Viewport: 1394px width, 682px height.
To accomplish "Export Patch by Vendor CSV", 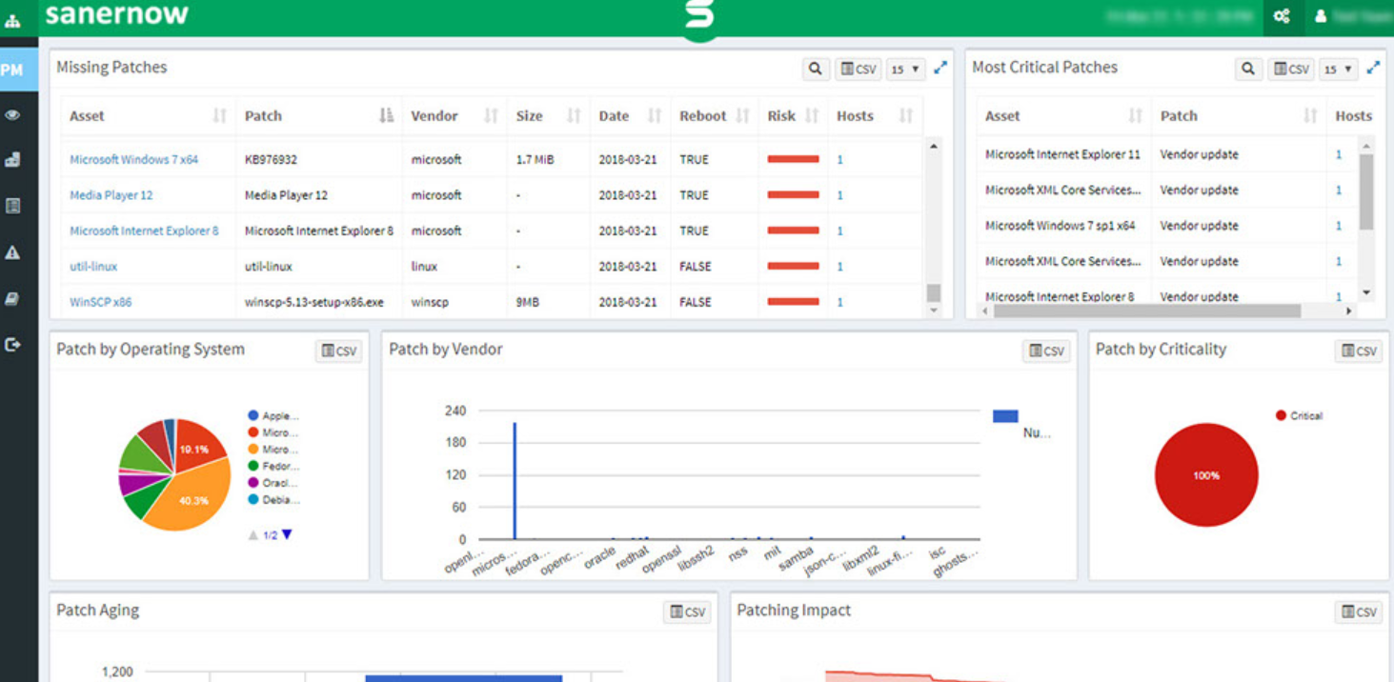I will point(1046,351).
